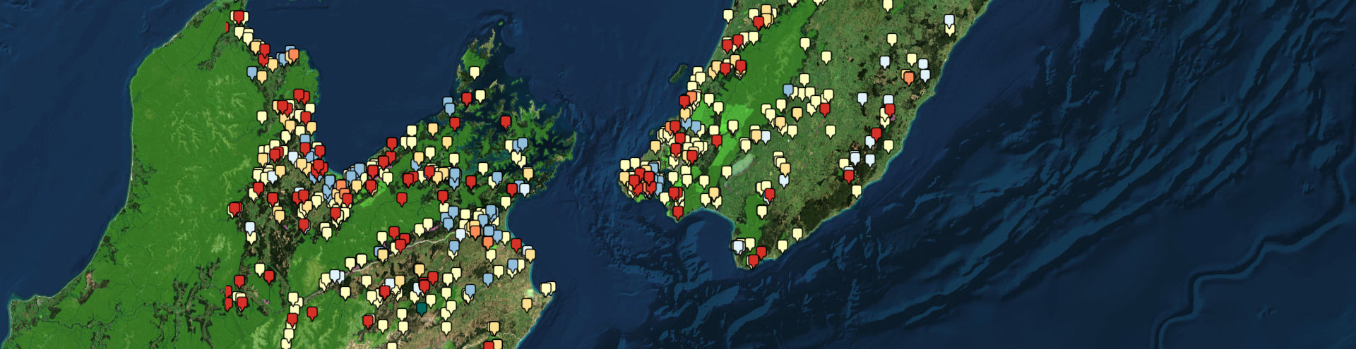Select the red marker in the middle of the Wairarapa plains
Screen dimensions: 1356x349
coord(824,109)
